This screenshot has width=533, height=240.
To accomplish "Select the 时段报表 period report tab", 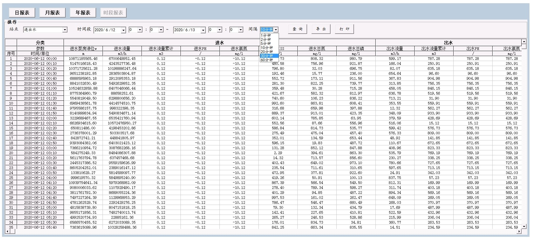I will point(113,13).
